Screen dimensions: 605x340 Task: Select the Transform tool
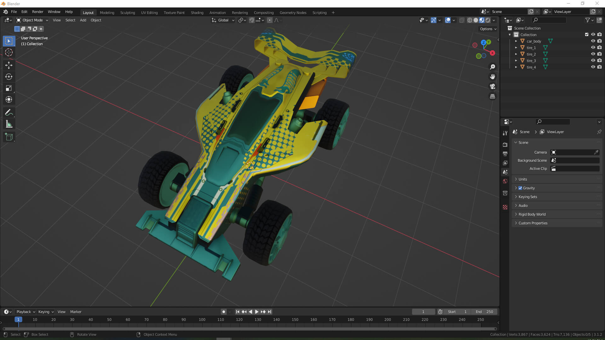coord(9,100)
